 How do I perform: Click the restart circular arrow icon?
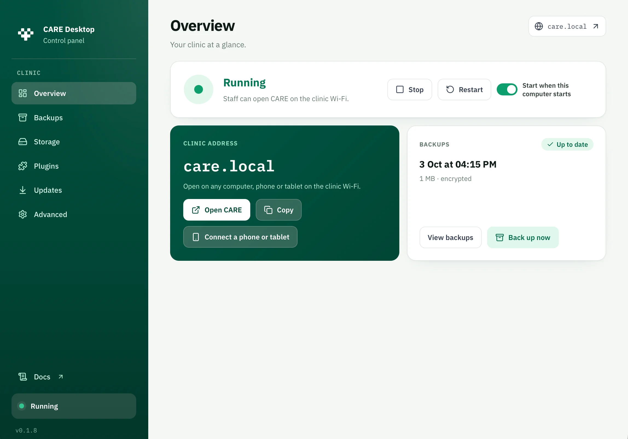pos(450,89)
